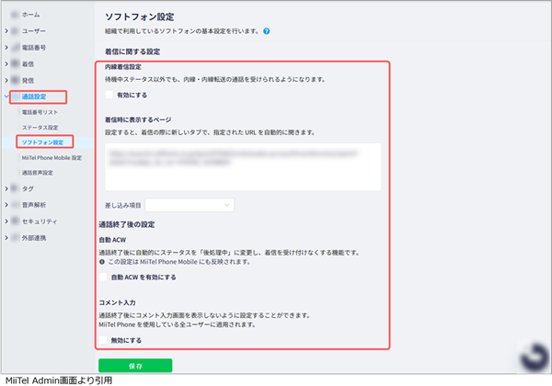This screenshot has width=552, height=386.
Task: Collapse the 通話設定 sidebar section
Action: coord(6,96)
